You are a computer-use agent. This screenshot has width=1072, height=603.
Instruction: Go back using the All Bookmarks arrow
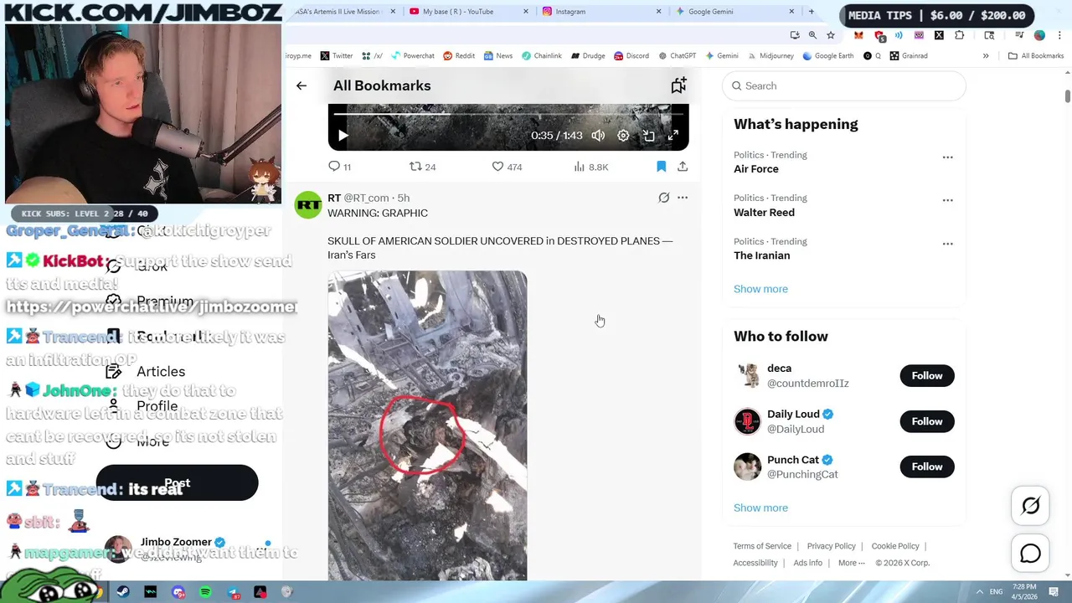[x=301, y=85]
